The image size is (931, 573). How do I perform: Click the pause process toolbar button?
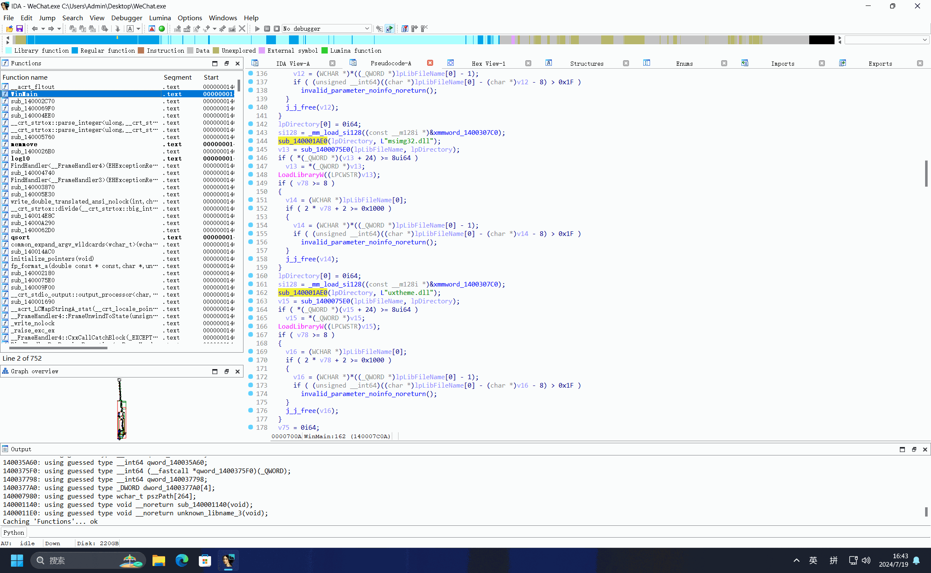pyautogui.click(x=267, y=29)
